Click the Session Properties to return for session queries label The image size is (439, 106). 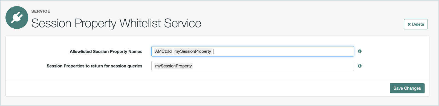(x=94, y=66)
